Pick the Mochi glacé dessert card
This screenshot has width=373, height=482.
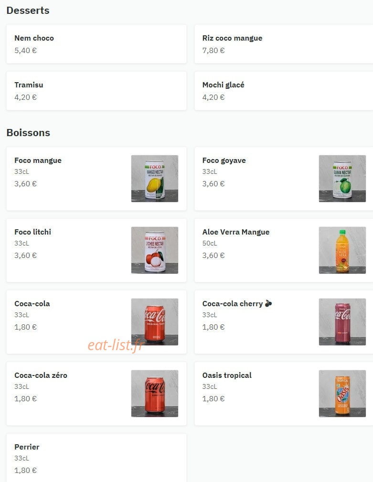point(284,91)
